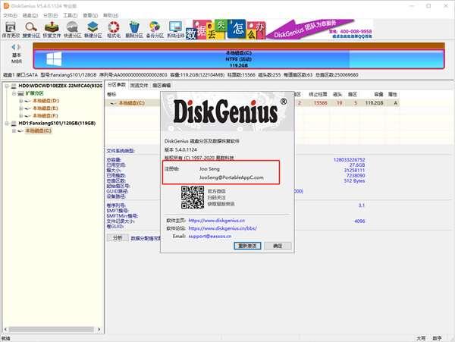Click the 31258111 value
Screen dimensions: 455x342
pyautogui.click(x=354, y=171)
